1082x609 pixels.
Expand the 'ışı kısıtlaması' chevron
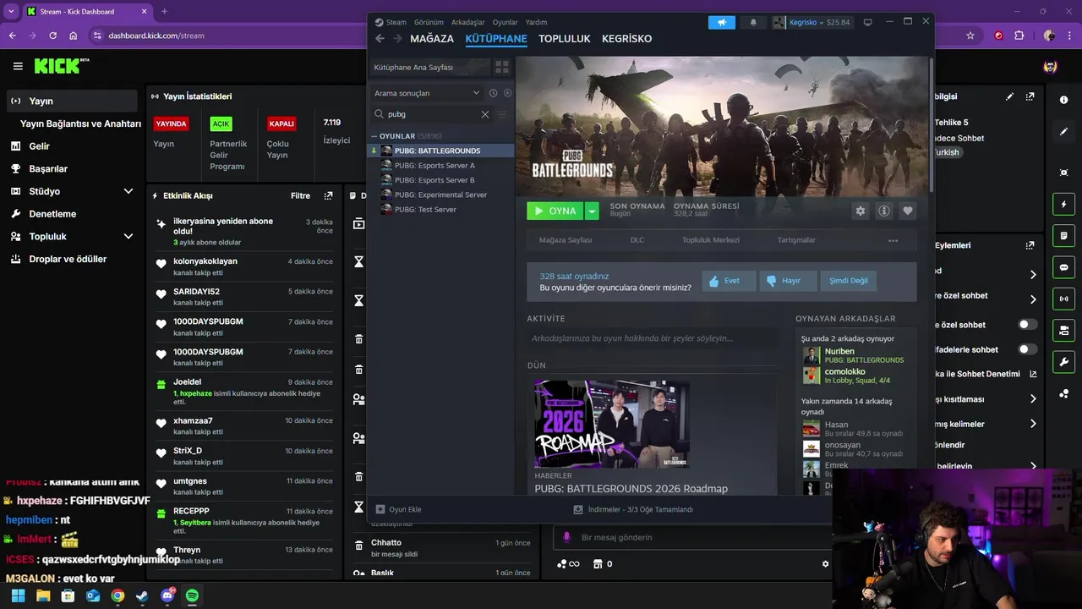coord(1033,398)
